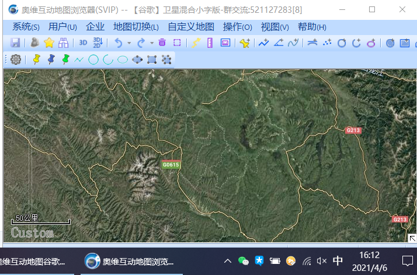Click the purple framed area measure icon
The height and width of the screenshot is (275, 417).
225,43
